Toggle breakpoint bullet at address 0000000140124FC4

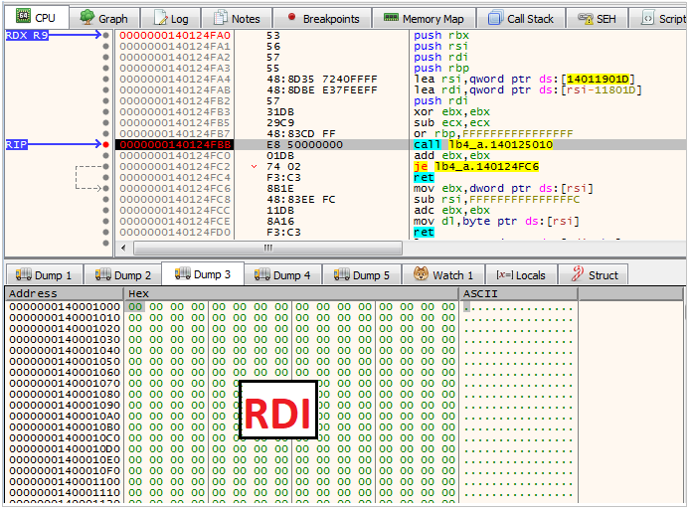[x=105, y=178]
